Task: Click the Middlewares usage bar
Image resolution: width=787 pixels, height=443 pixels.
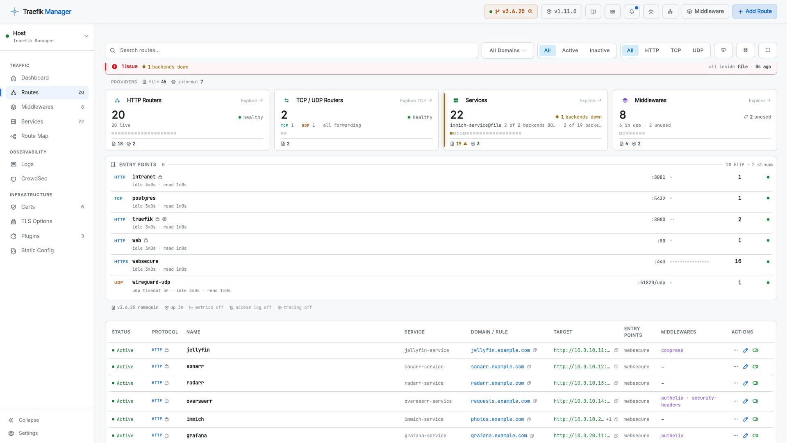Action: (632, 133)
